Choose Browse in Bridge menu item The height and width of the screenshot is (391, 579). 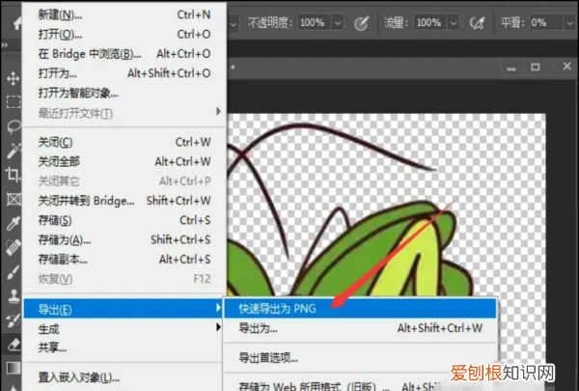tap(124, 54)
